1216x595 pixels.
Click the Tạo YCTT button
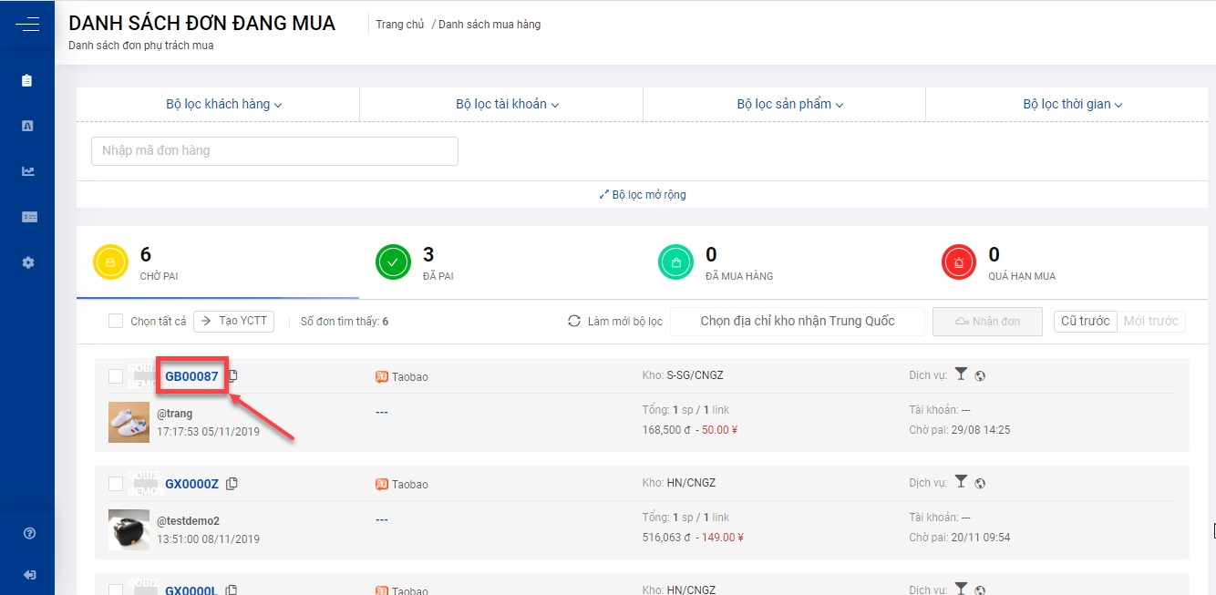click(x=233, y=321)
